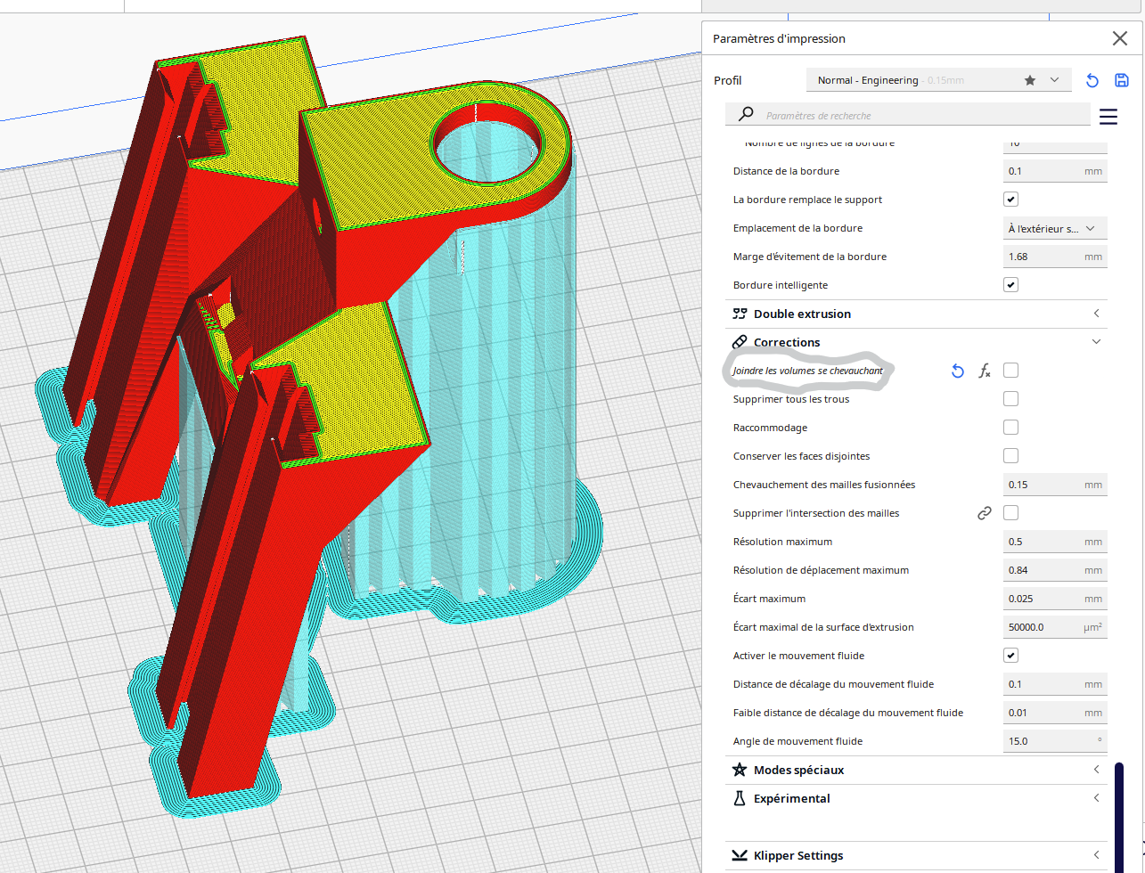
Task: Open the 'Normal - Engineering' profile dropdown
Action: click(x=937, y=80)
